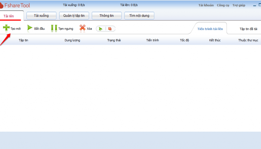261x149 pixels.
Task: Click the Tạm ngưng label text
Action: [65, 29]
